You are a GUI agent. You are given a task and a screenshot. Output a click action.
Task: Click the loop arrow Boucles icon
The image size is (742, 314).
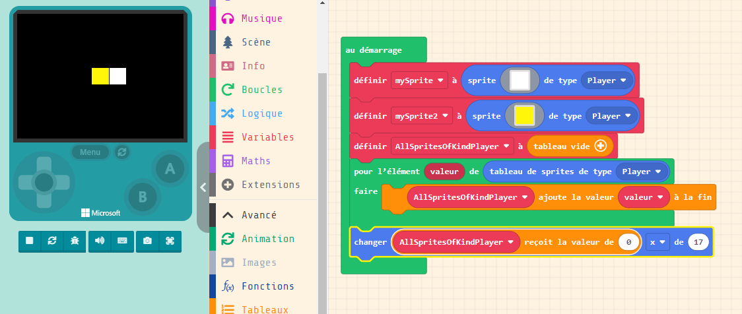228,89
